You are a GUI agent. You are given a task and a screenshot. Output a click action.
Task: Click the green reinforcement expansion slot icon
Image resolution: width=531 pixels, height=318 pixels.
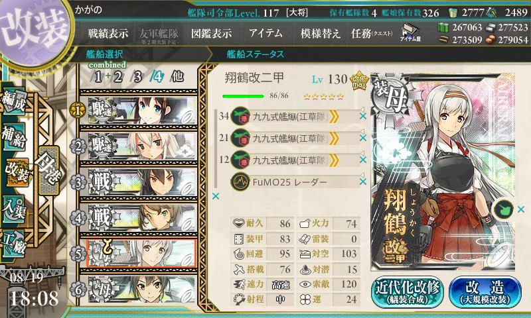coord(503,209)
